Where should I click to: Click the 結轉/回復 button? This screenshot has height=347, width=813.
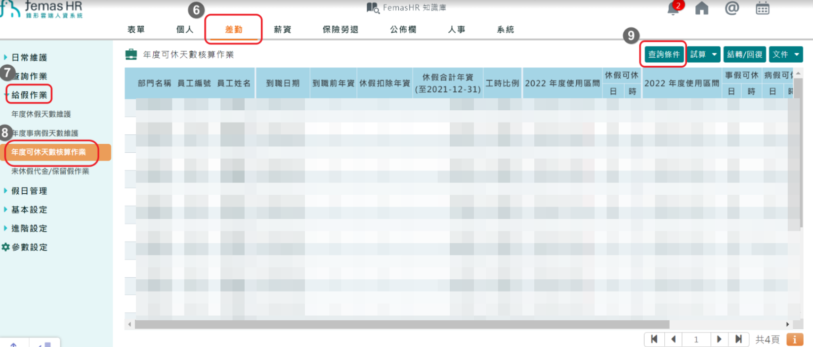pos(745,54)
